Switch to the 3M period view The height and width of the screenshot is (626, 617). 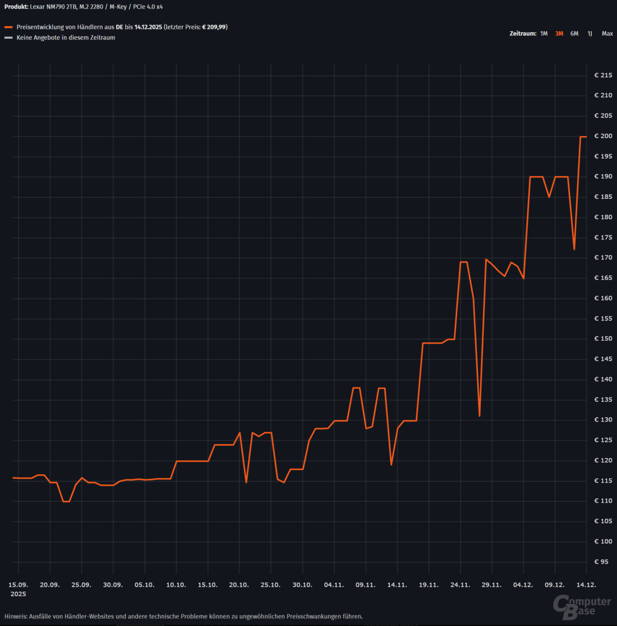(559, 34)
